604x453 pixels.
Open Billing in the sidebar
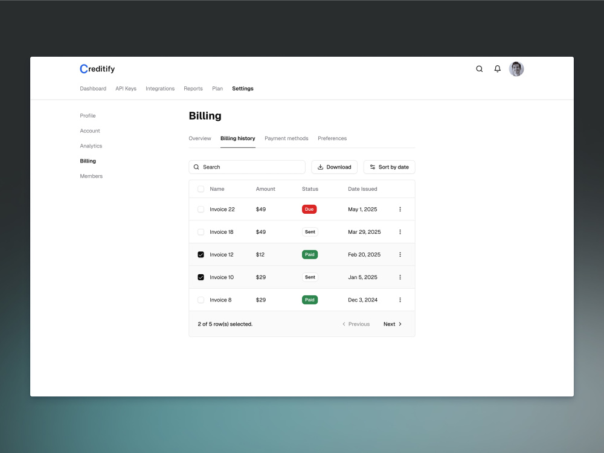coord(88,161)
